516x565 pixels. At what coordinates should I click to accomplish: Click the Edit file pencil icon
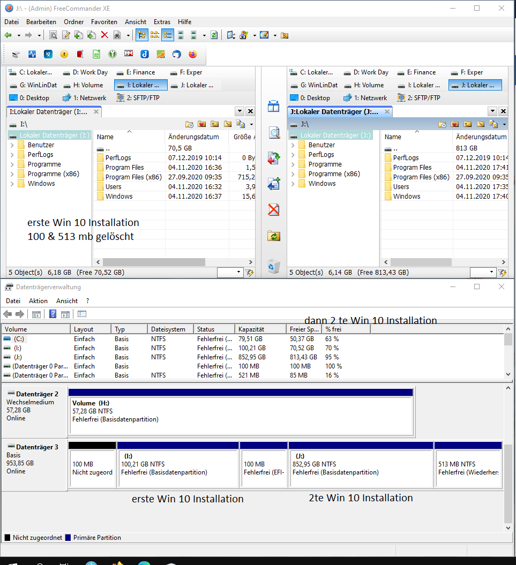pos(66,35)
